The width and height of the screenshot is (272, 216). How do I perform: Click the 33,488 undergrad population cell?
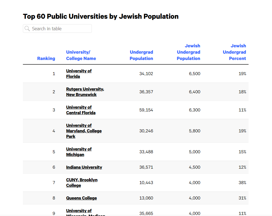coord(146,152)
